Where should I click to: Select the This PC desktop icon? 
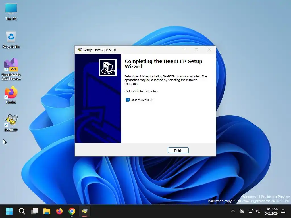click(x=11, y=12)
